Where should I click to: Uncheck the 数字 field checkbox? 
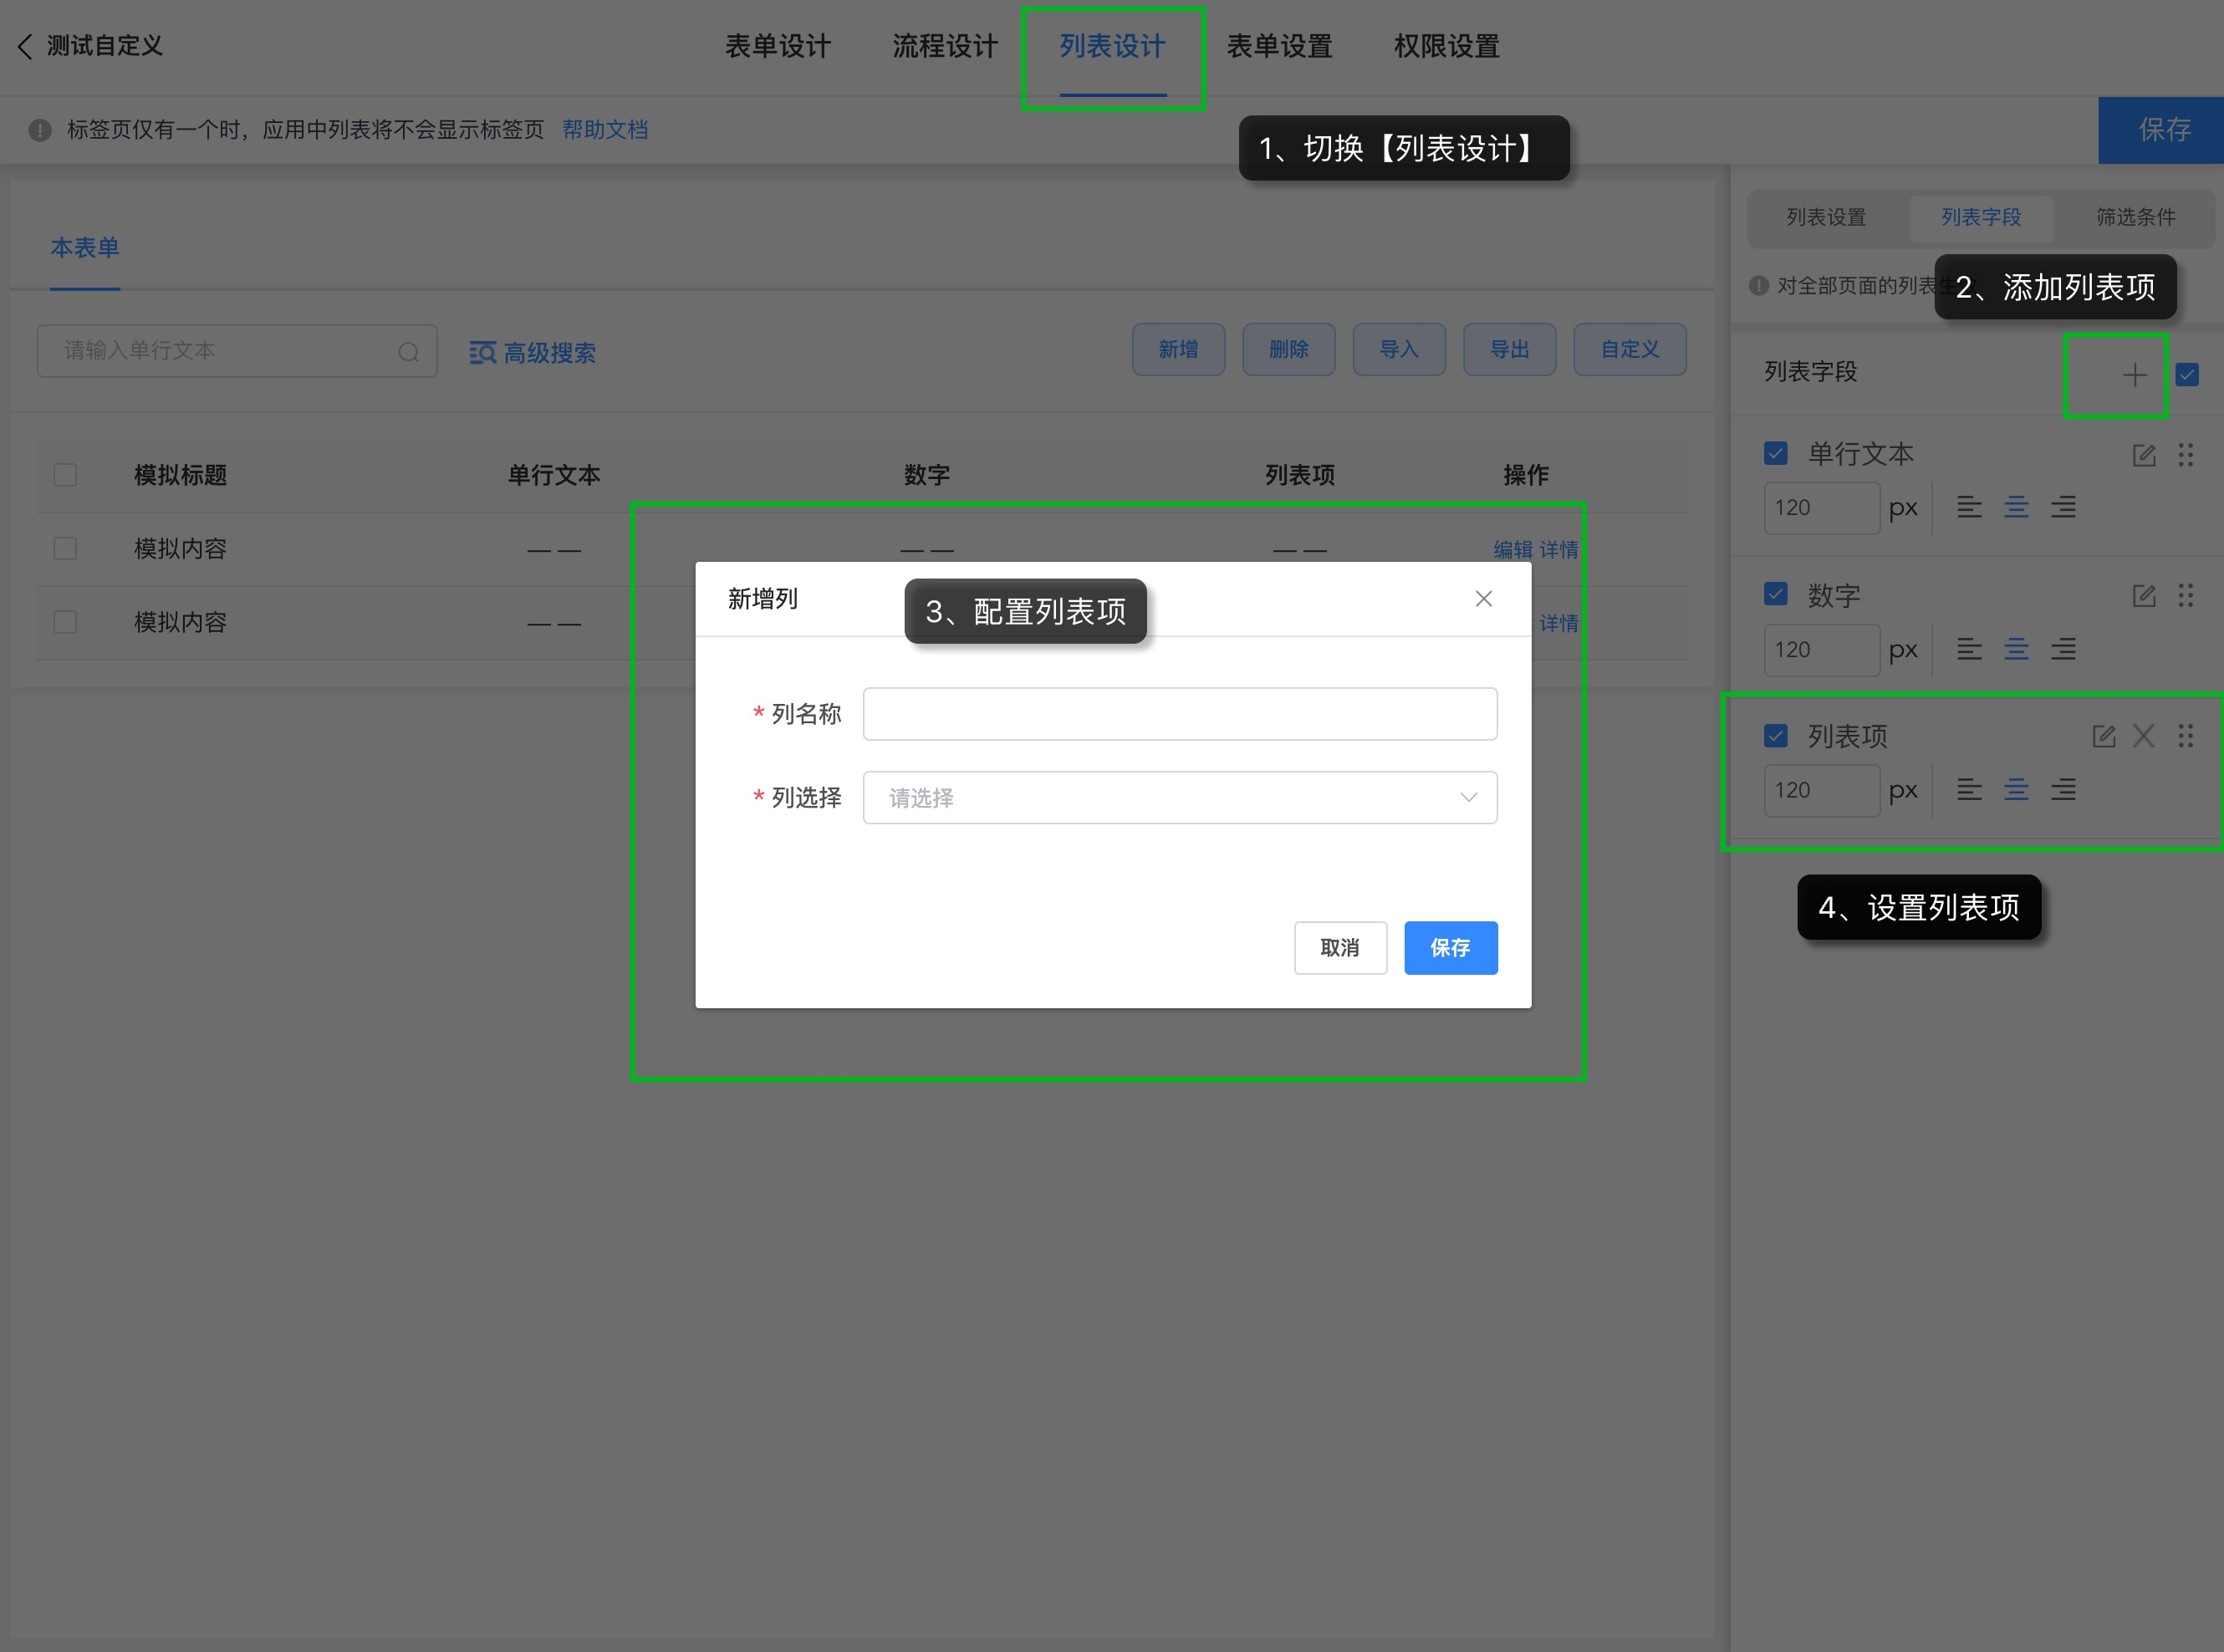point(1776,594)
